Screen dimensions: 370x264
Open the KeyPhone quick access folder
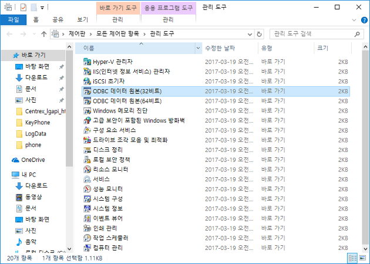(x=33, y=123)
